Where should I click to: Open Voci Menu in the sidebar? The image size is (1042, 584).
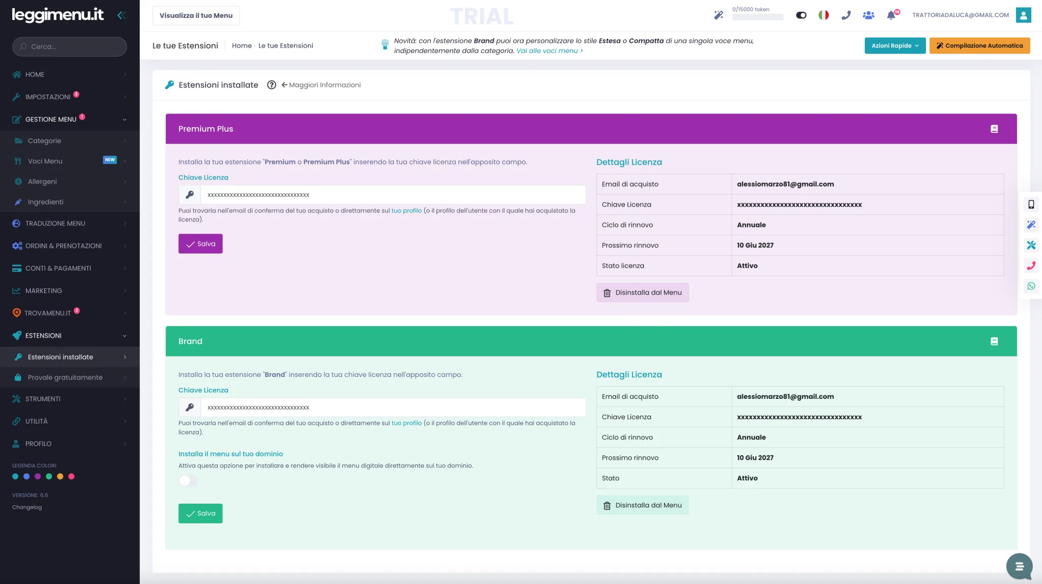[70, 161]
